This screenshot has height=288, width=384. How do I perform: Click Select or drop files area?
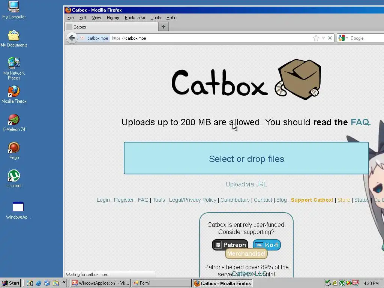coord(246,158)
